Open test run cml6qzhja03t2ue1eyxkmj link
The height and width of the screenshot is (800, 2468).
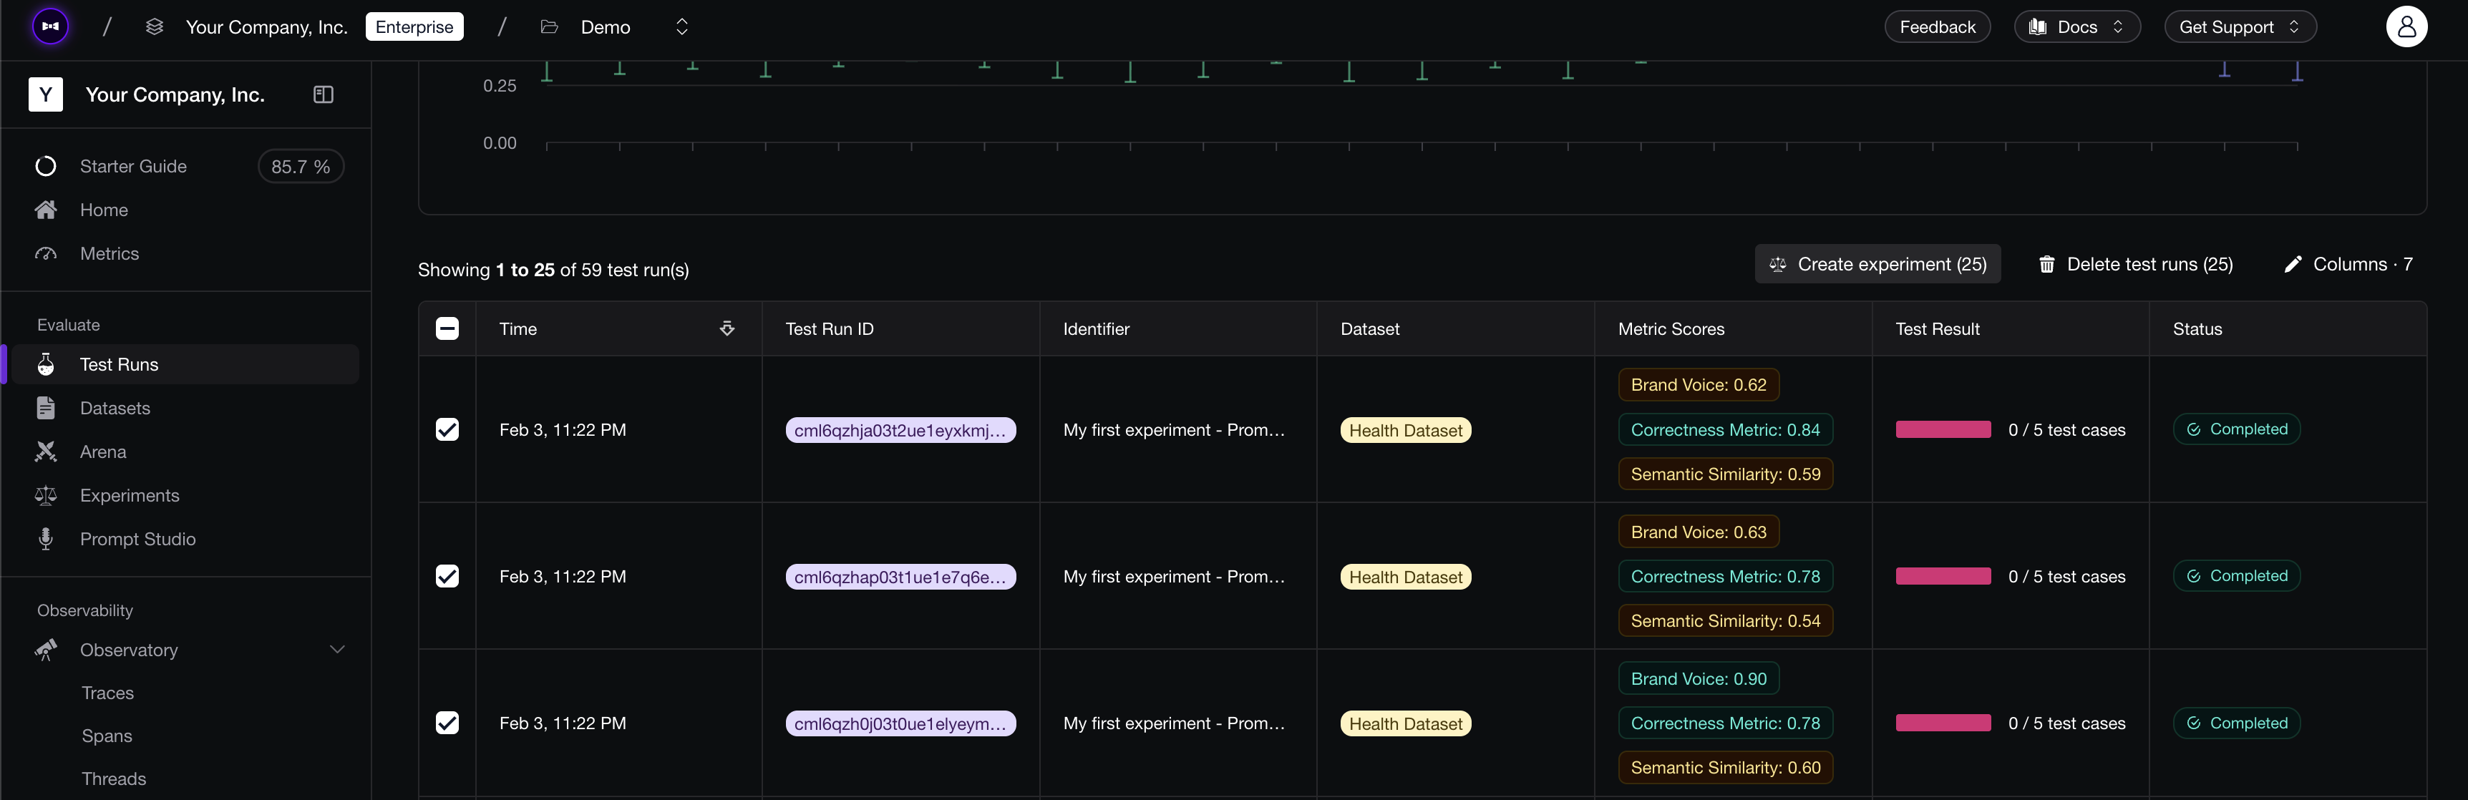tap(900, 430)
